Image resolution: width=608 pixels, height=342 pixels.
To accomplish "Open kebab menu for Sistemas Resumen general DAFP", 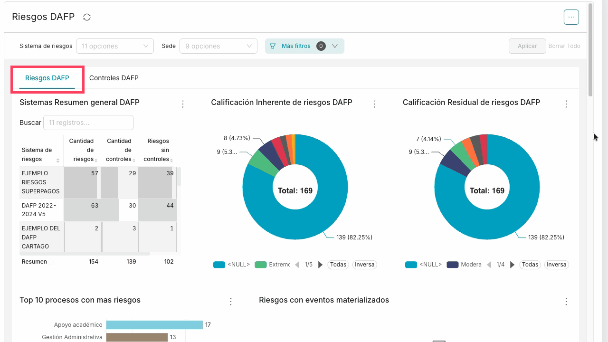I will tap(183, 104).
